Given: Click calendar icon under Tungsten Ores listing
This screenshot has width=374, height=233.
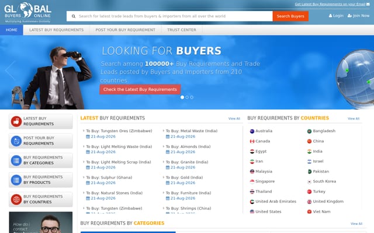Looking at the screenshot, I should (x=88, y=136).
